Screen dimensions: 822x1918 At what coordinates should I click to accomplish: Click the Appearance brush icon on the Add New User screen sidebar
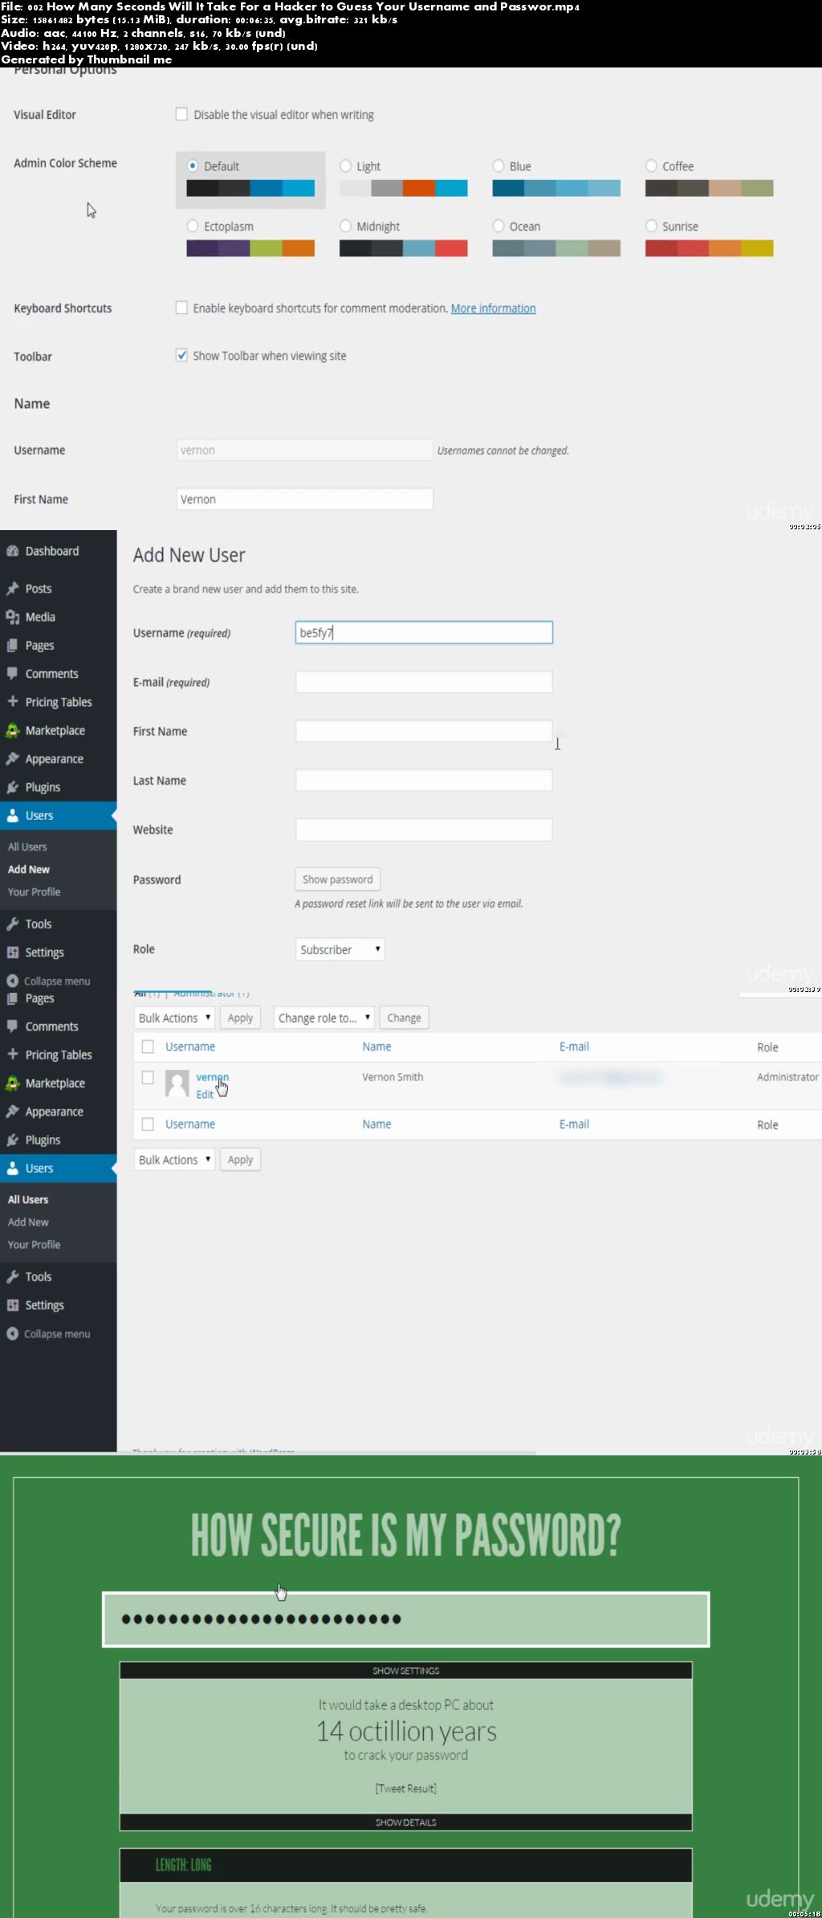point(12,758)
